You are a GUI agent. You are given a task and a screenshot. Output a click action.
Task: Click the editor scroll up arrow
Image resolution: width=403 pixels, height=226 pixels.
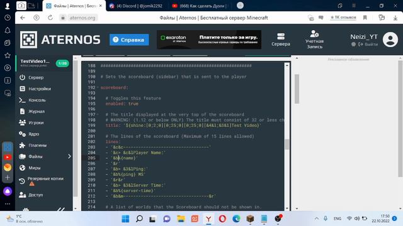[287, 65]
